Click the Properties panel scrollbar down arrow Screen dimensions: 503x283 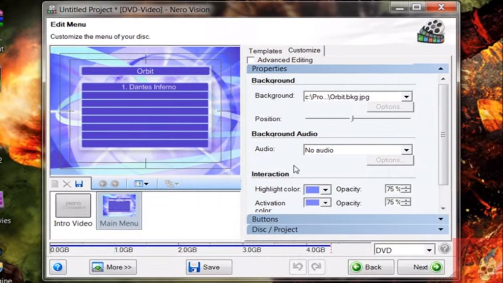(443, 208)
